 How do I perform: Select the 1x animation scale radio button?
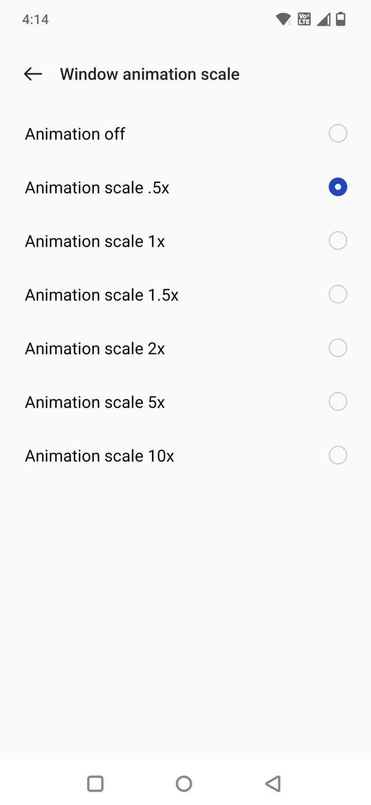(x=338, y=240)
